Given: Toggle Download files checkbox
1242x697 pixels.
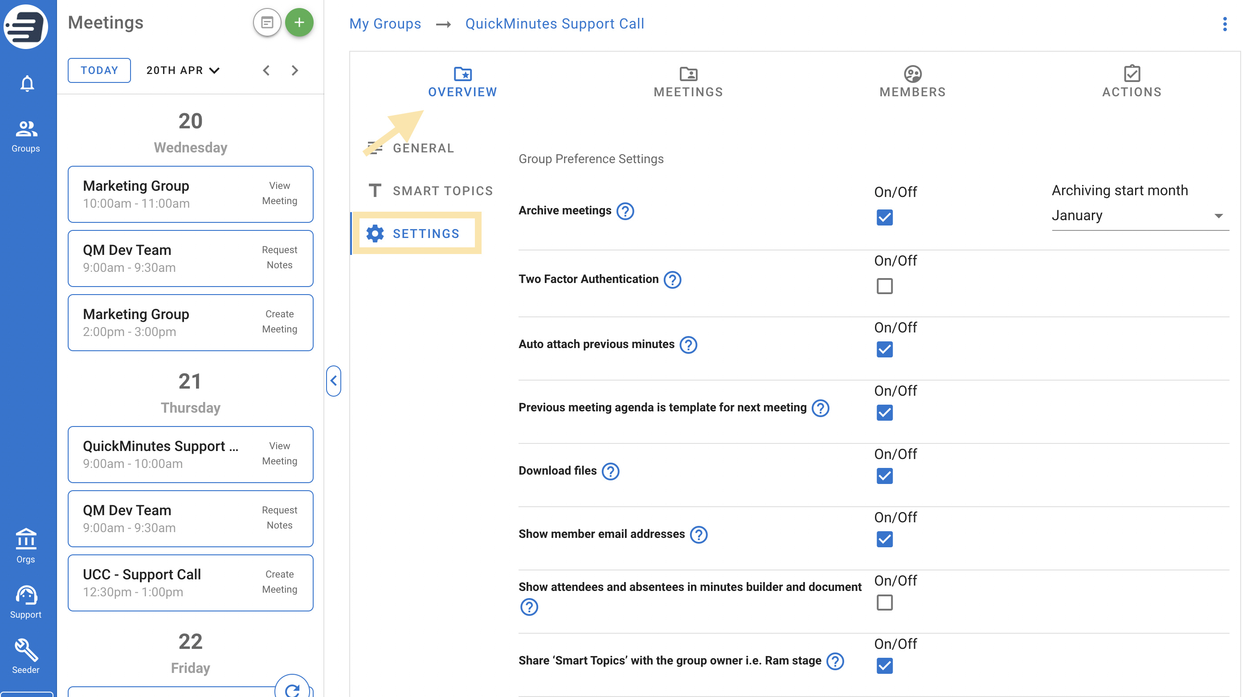Looking at the screenshot, I should pos(885,476).
